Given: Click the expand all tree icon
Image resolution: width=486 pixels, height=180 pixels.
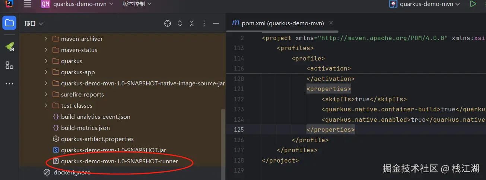Looking at the screenshot, I should tap(180, 23).
